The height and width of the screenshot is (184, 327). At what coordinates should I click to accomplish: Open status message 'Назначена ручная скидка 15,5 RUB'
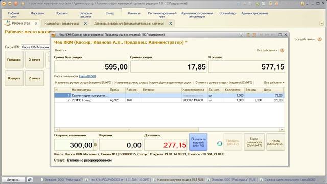pos(178,179)
